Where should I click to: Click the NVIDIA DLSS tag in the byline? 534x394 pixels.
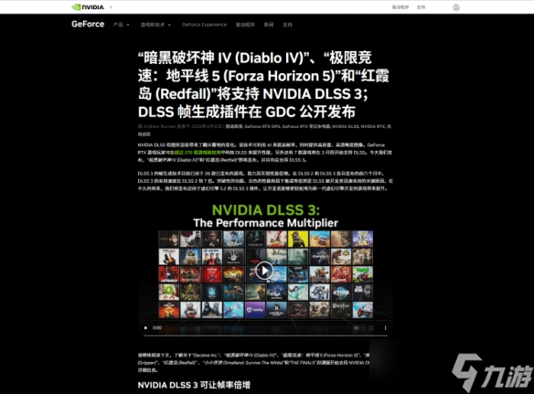point(346,126)
